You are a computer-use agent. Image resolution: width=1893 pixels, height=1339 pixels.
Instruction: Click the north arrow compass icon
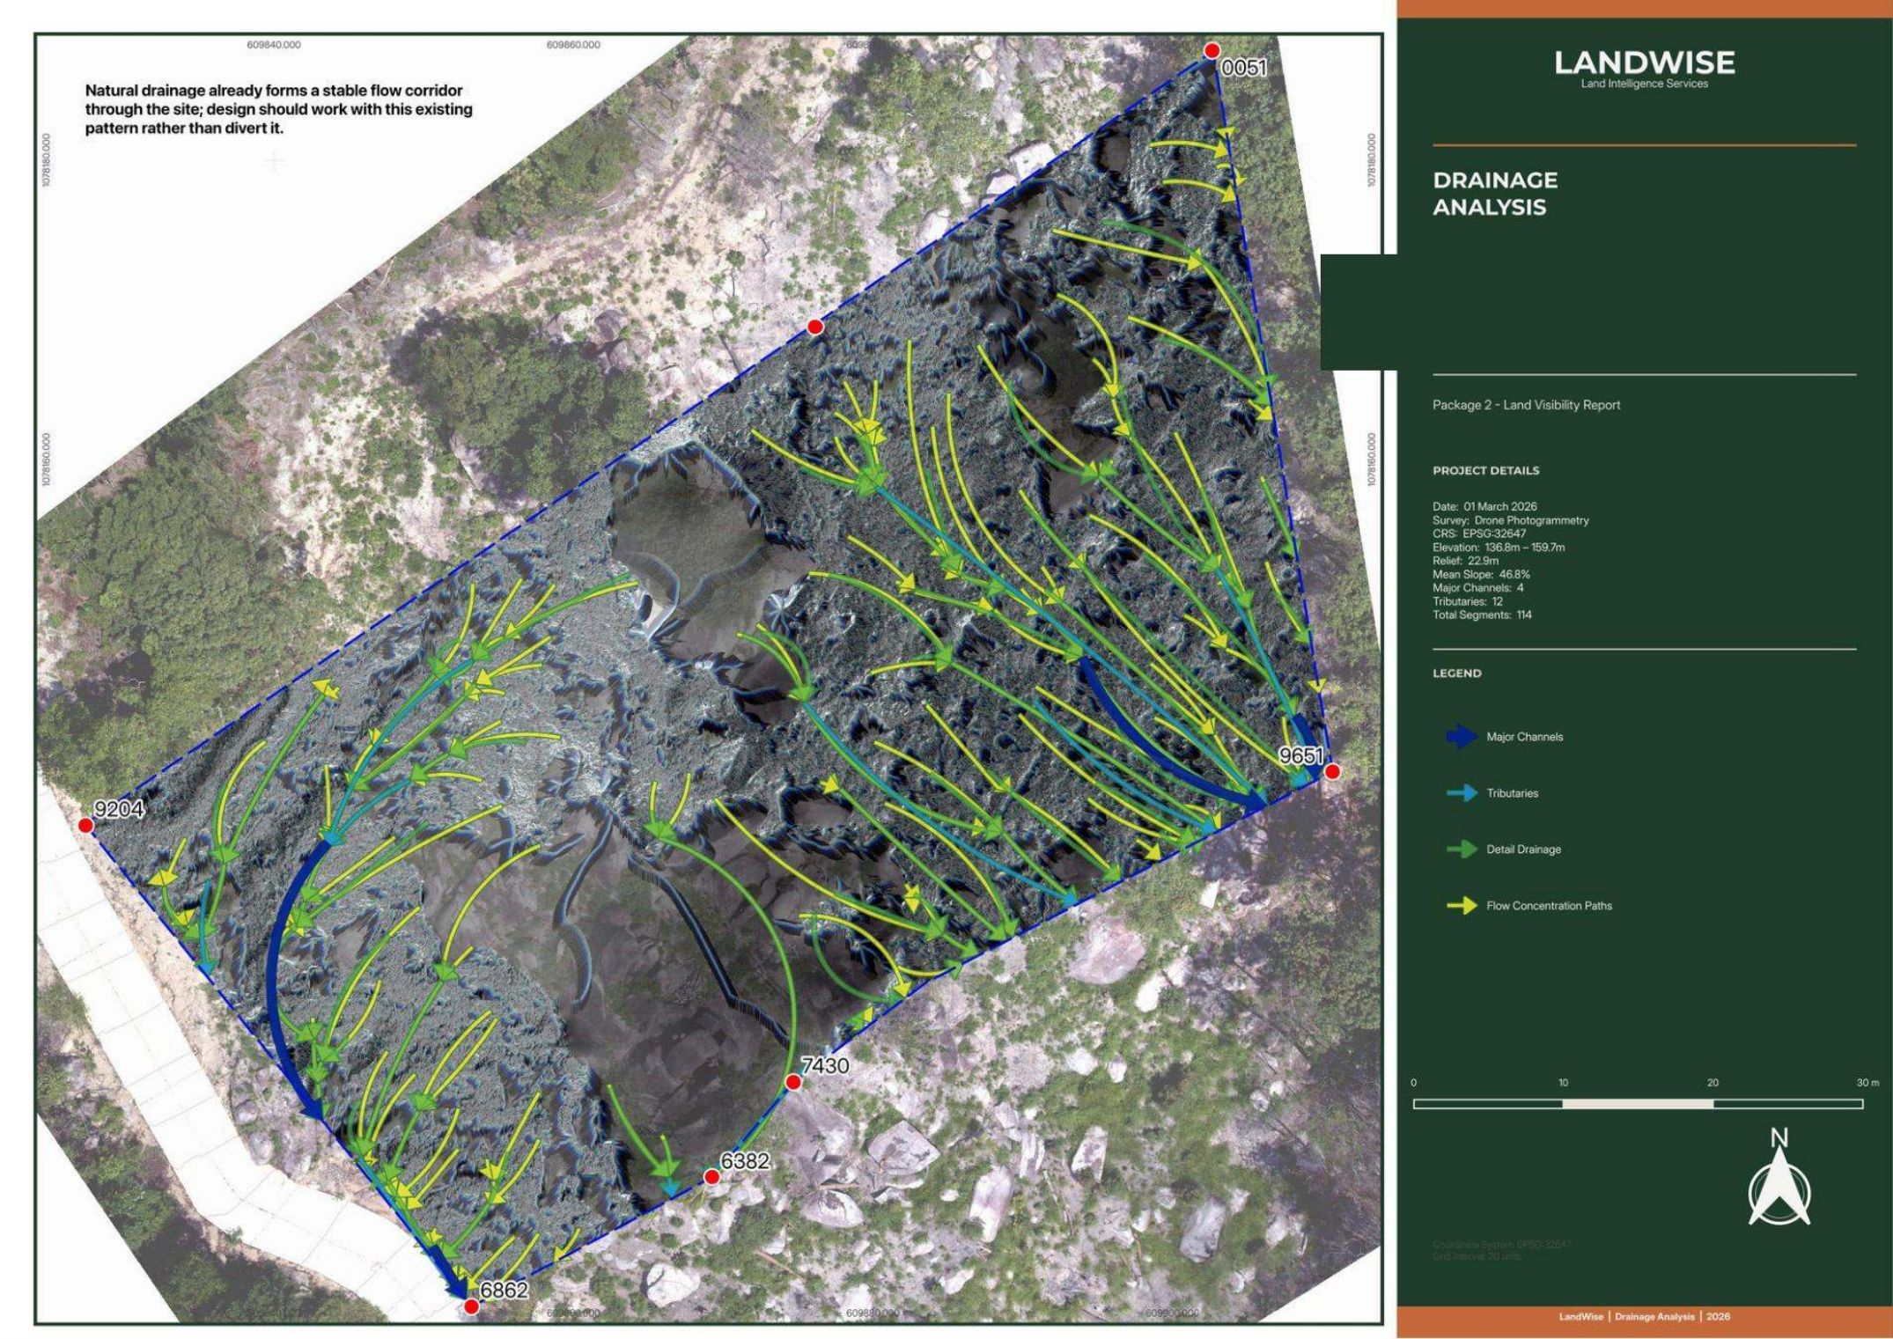tap(1779, 1179)
